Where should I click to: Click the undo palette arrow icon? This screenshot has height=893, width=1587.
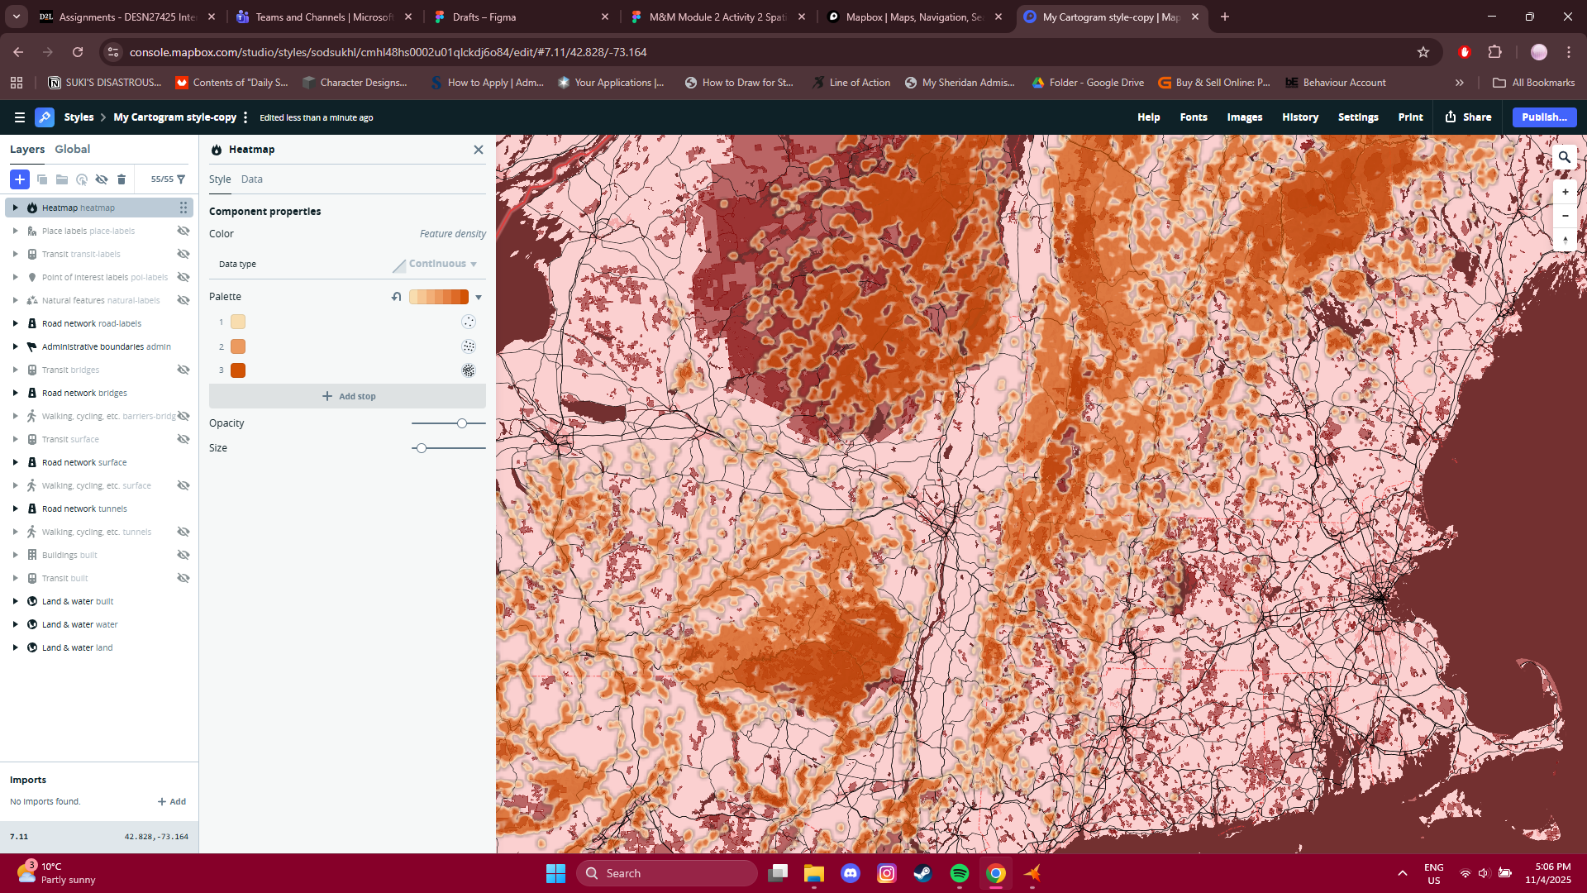397,296
